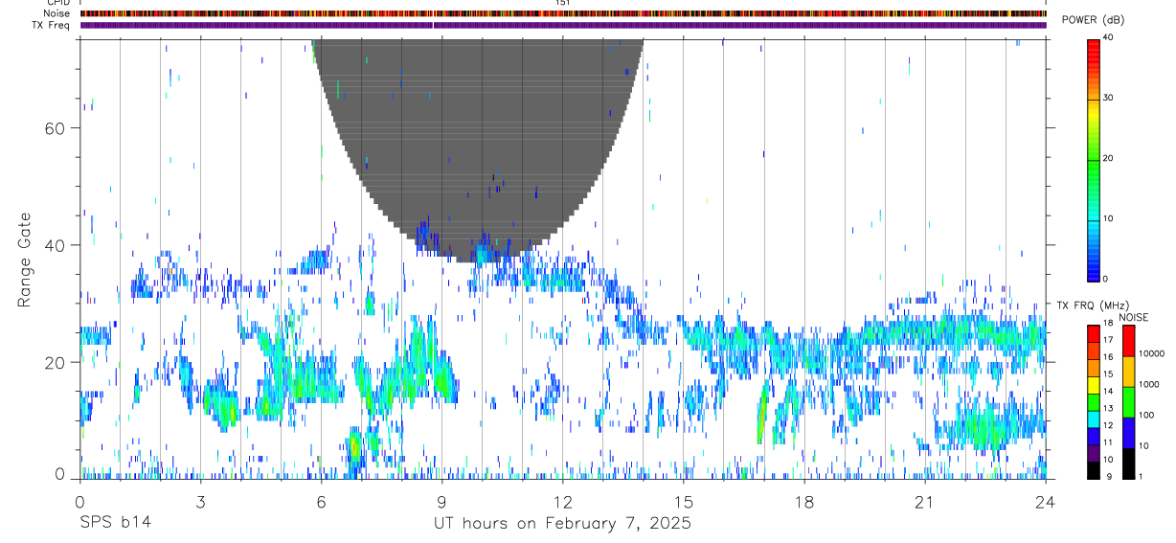Click the 100 label on NOISE legend
Image resolution: width=1176 pixels, height=543 pixels.
point(1146,415)
